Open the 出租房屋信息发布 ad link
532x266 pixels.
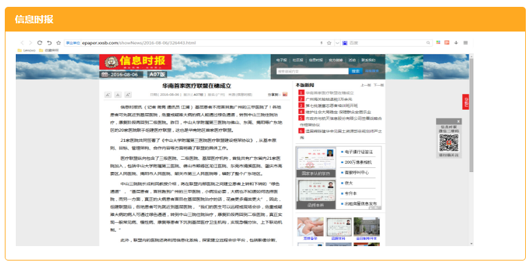[361, 204]
